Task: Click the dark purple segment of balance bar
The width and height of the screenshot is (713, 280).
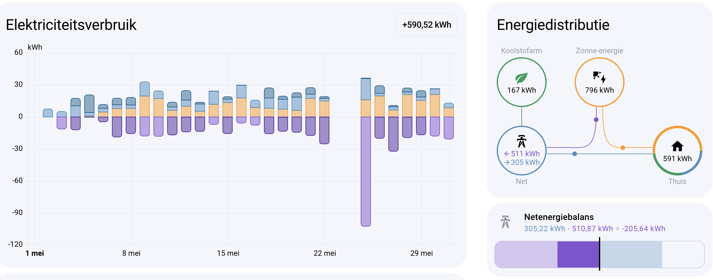Action: [x=578, y=254]
